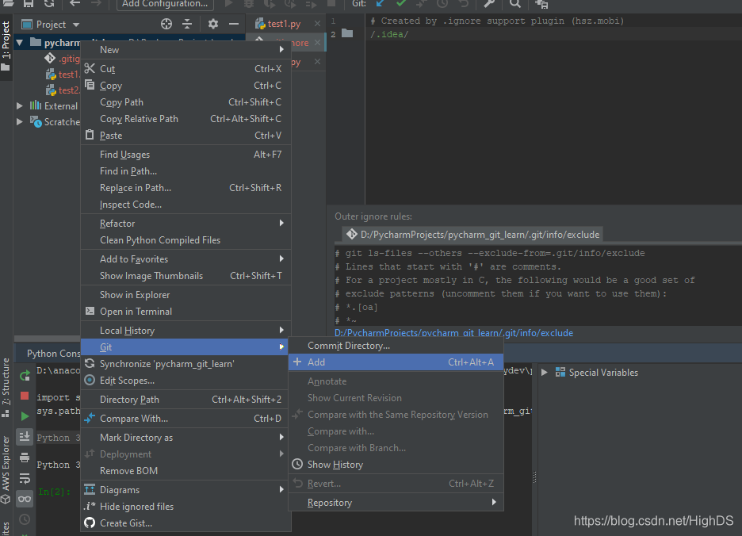Click the Scroll from Source target icon
Viewport: 742px width, 536px height.
point(166,24)
